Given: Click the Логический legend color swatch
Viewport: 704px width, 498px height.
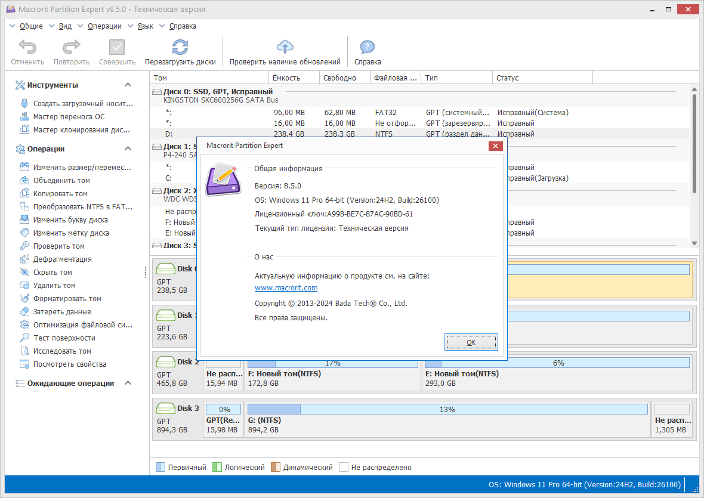Looking at the screenshot, I should [x=217, y=467].
